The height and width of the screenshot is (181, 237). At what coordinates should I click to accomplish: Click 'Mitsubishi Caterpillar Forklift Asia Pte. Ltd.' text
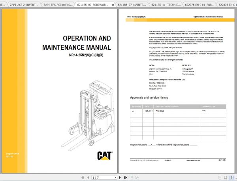167,80
